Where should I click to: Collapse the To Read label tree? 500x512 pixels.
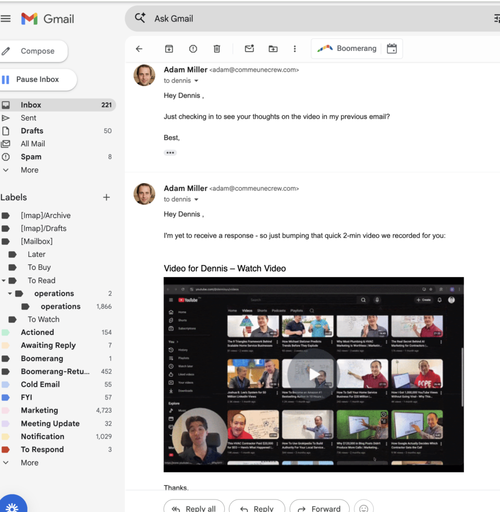tap(4, 280)
